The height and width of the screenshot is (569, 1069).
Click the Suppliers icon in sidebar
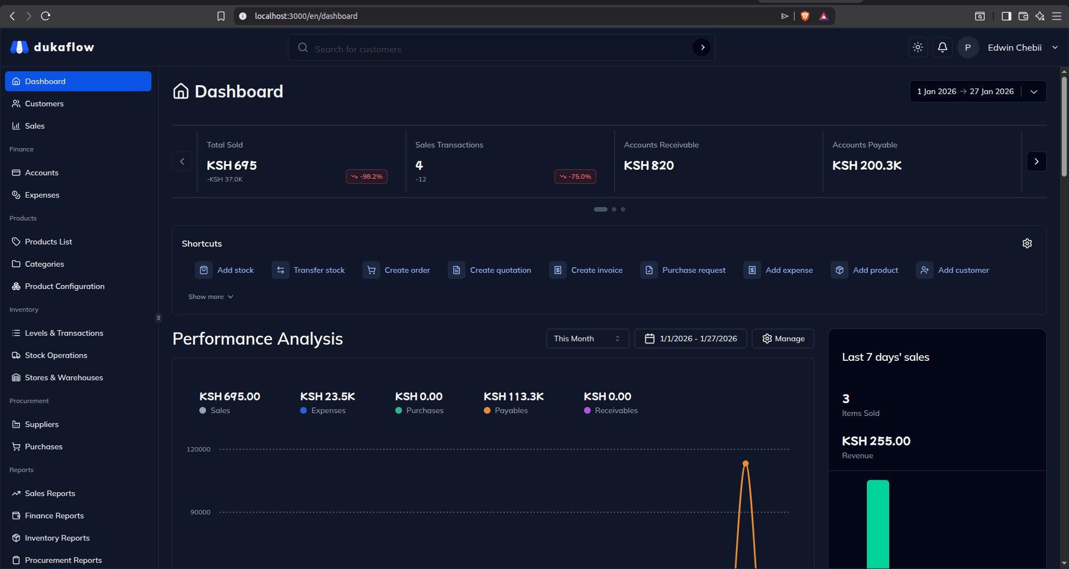(16, 424)
